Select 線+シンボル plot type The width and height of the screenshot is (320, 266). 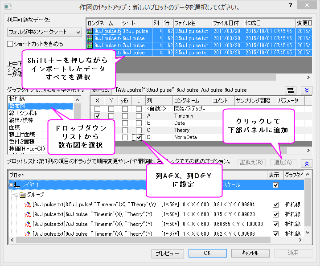41,113
